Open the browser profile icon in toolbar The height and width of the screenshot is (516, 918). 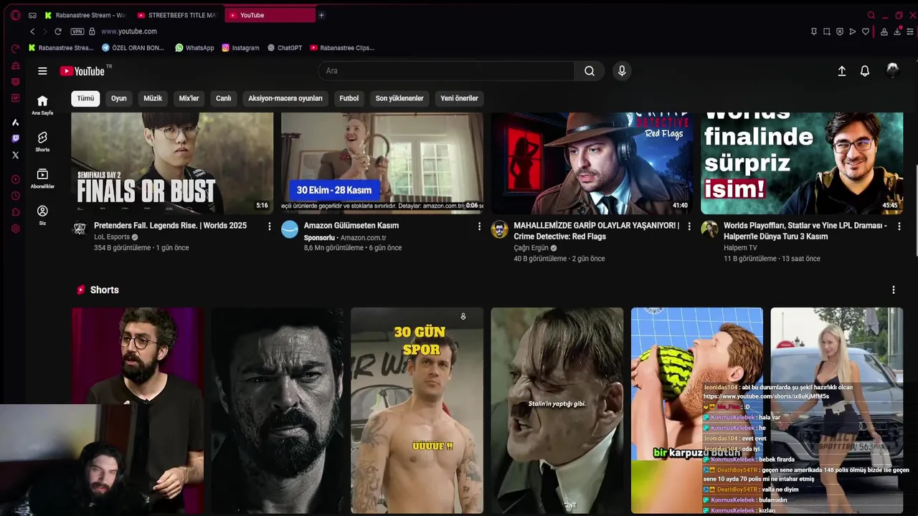[884, 32]
